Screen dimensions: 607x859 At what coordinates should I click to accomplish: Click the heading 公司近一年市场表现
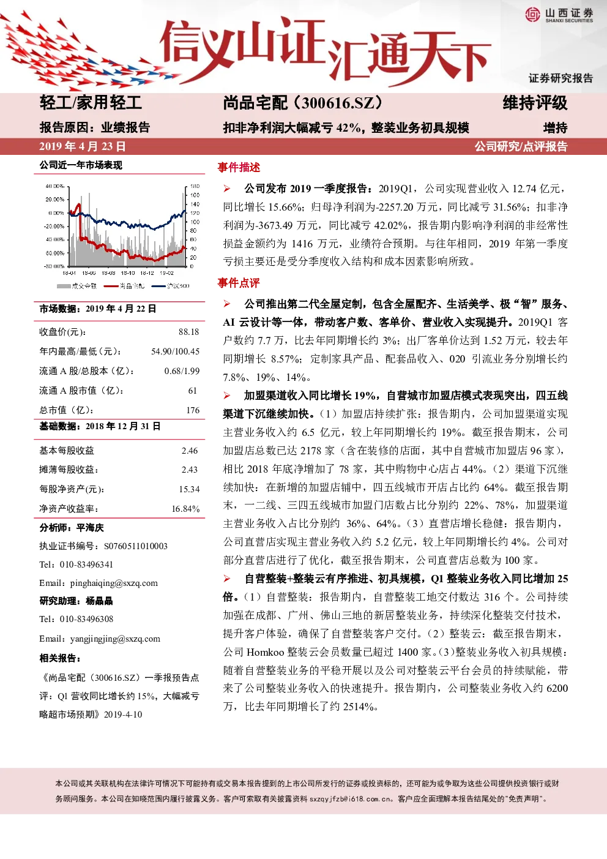81,165
